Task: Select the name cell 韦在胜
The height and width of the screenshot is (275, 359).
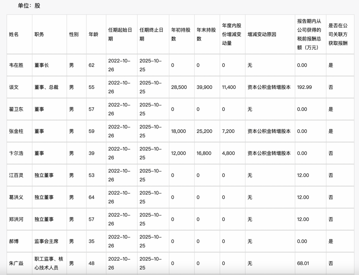Action: click(16, 65)
